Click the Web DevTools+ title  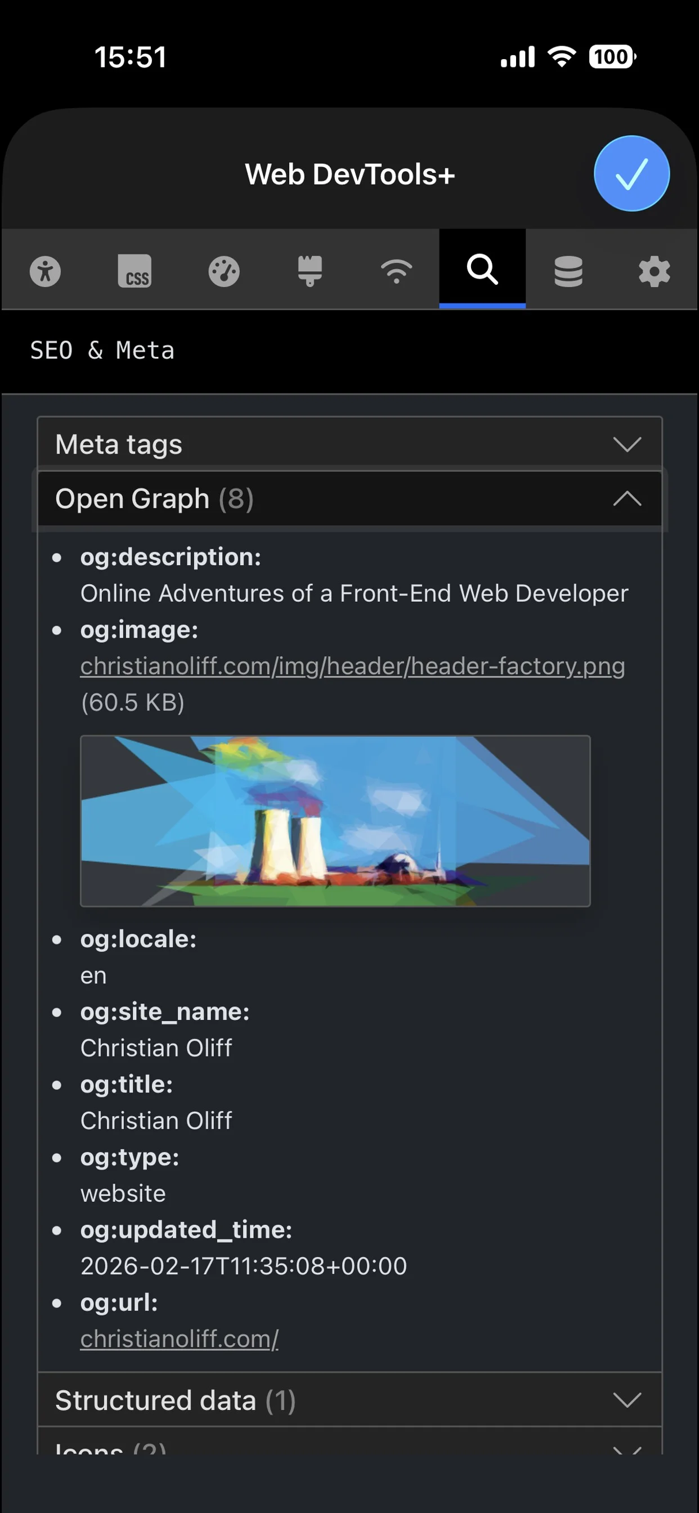(x=349, y=174)
